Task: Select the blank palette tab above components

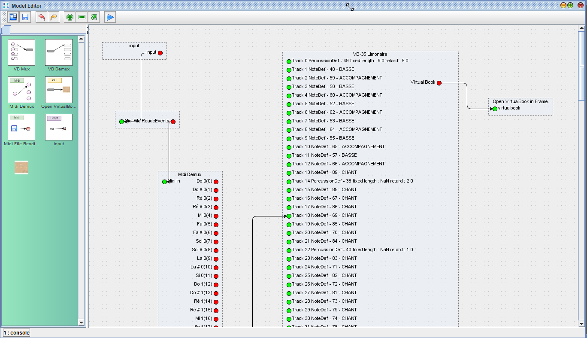Action: [6, 30]
